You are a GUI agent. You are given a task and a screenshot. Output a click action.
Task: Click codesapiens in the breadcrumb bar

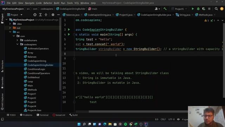47,9
